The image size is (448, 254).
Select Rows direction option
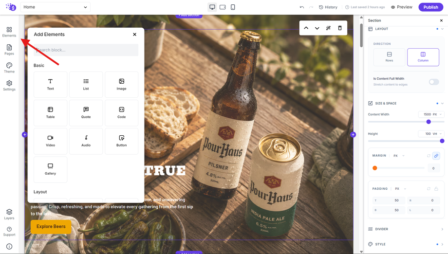(x=389, y=57)
